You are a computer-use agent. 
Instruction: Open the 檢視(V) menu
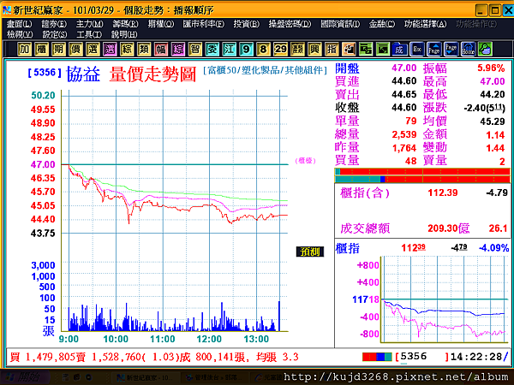(20, 34)
